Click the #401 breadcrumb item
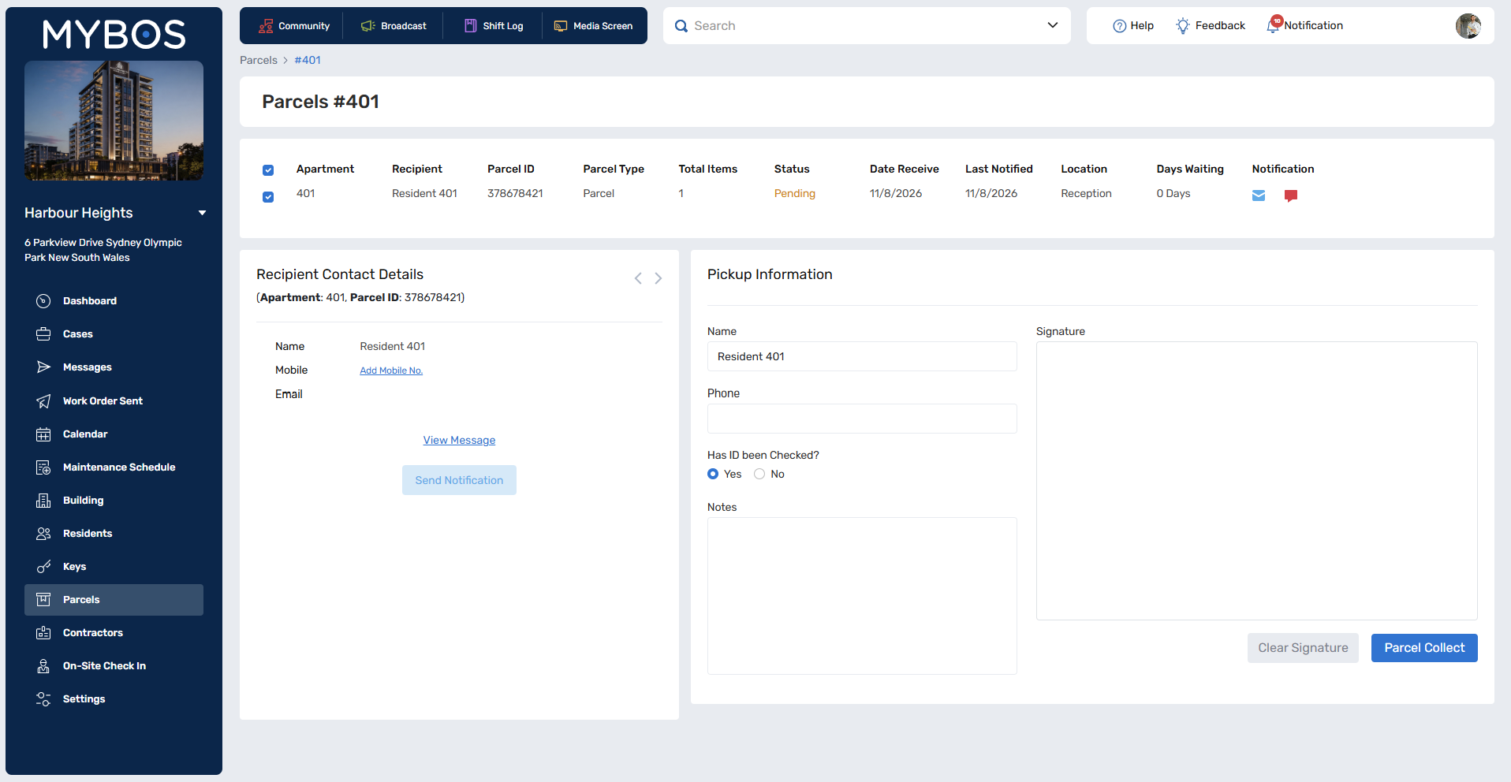Screen dimensions: 1511x782 click(308, 60)
